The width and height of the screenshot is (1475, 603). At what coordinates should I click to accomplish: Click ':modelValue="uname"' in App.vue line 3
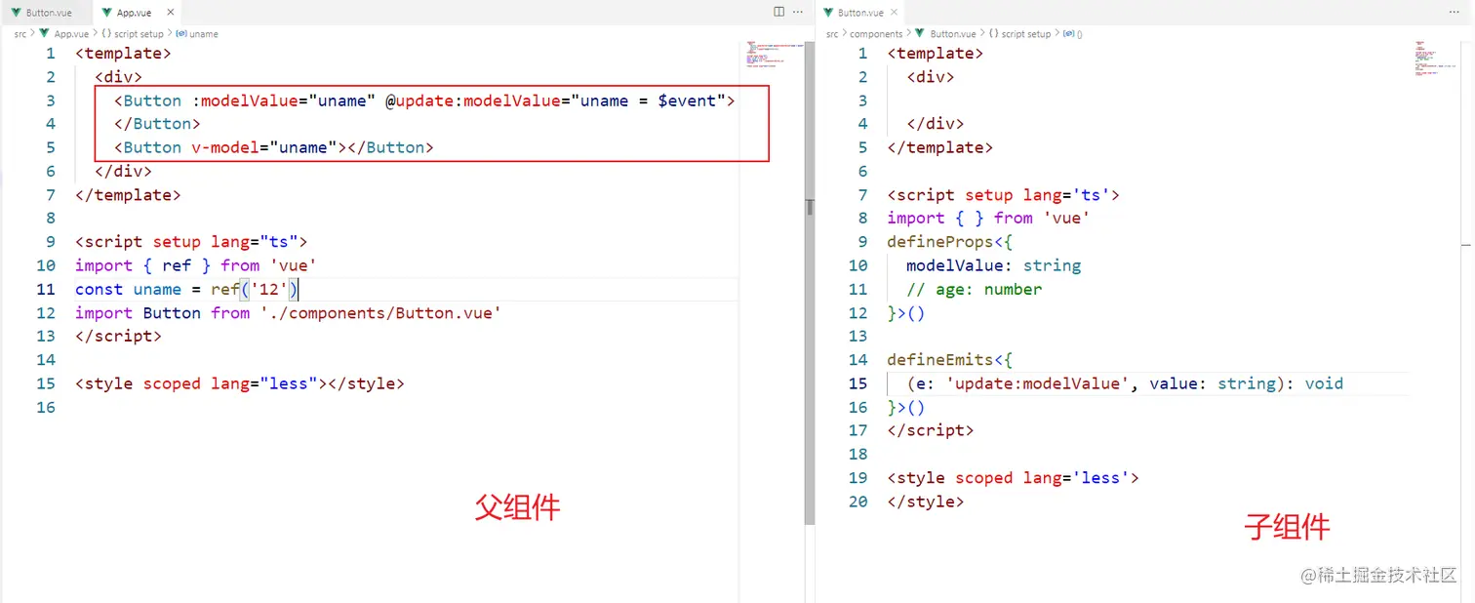pyautogui.click(x=283, y=100)
